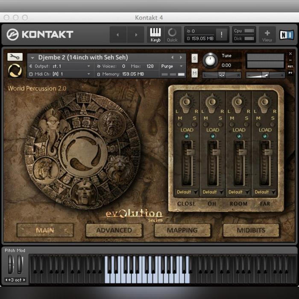Click the Native Instruments NI logo
Image resolution: width=299 pixels, height=299 pixels.
286,34
